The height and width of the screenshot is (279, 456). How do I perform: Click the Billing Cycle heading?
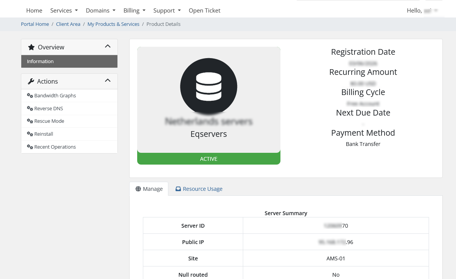pyautogui.click(x=363, y=92)
